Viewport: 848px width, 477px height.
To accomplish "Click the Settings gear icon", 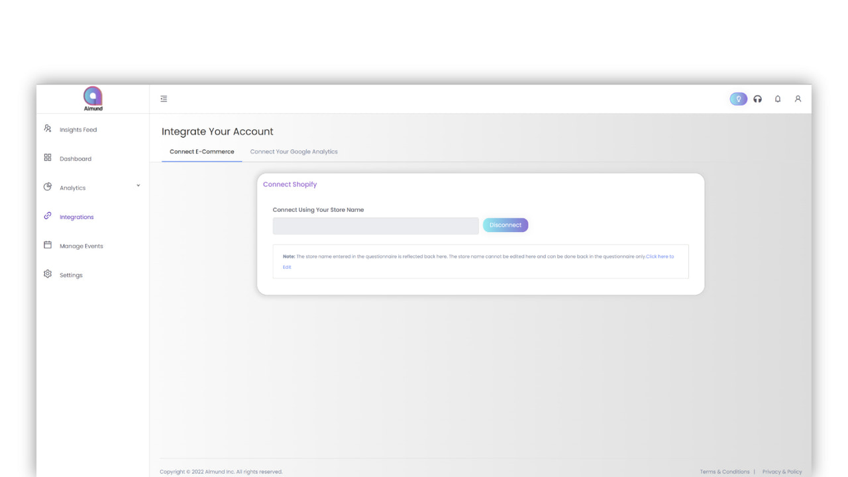I will [x=47, y=274].
